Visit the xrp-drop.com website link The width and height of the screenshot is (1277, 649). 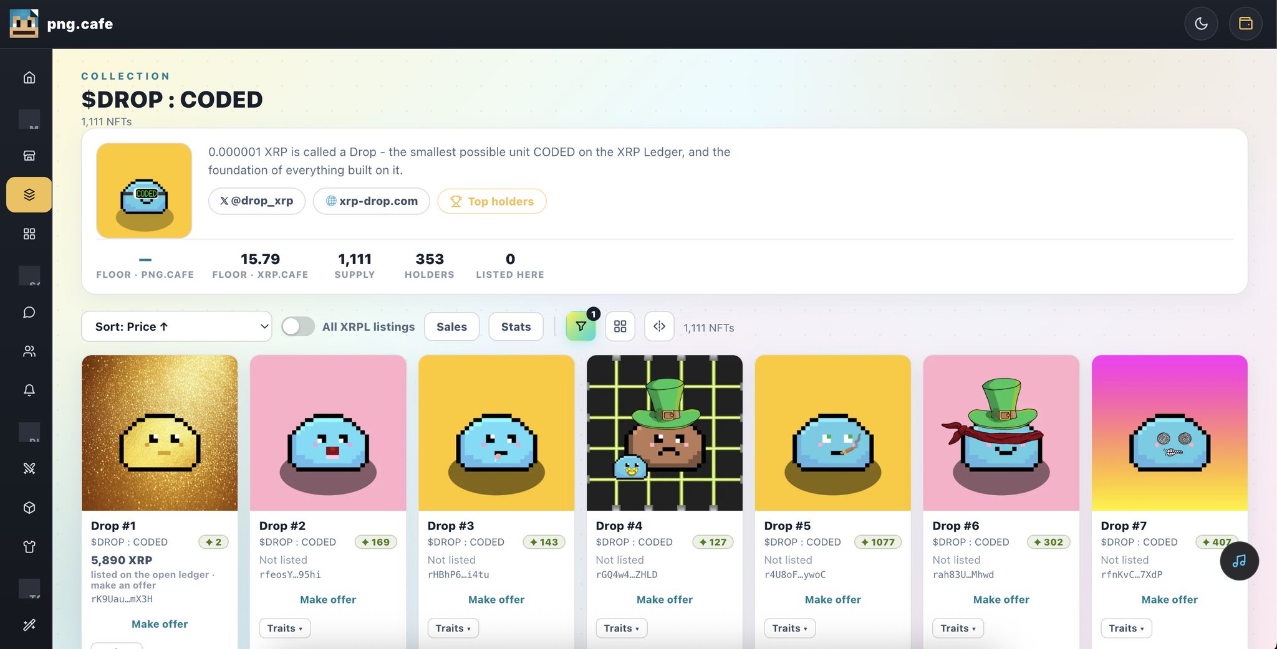[x=371, y=201]
